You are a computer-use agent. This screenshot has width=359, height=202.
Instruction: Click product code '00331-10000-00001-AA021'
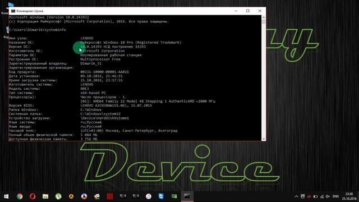[105, 72]
